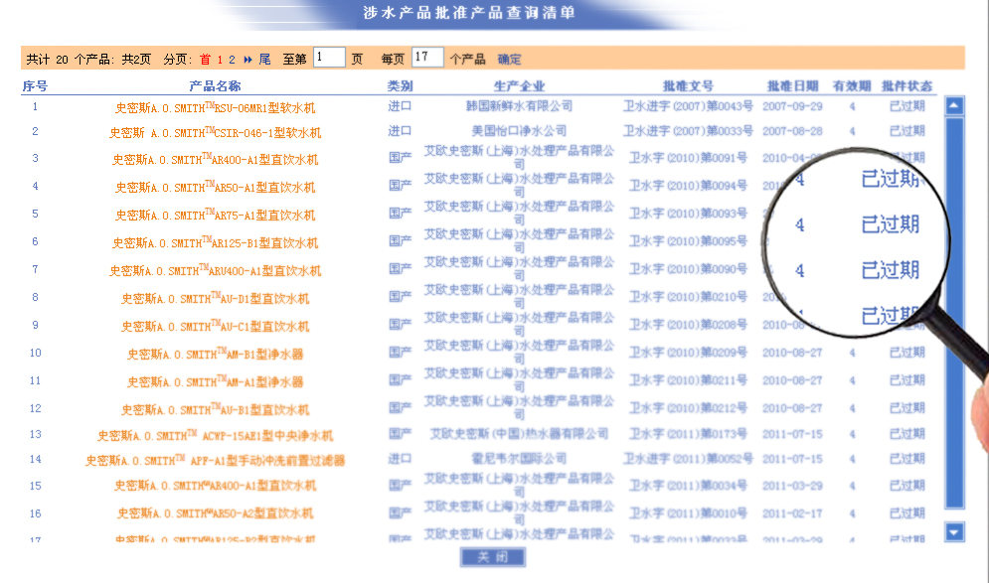Open product AU-B1型直饮水机 link
This screenshot has width=989, height=583.
click(215, 409)
